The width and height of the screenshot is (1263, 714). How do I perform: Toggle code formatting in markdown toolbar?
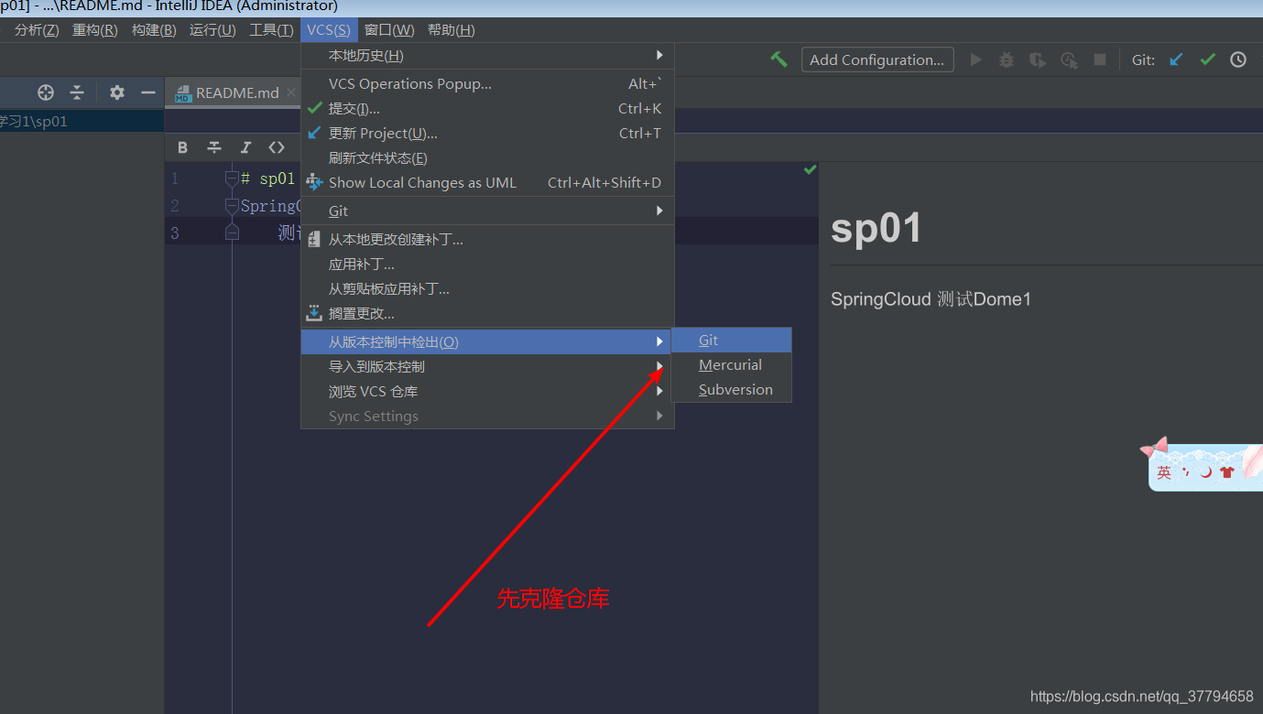pos(277,147)
